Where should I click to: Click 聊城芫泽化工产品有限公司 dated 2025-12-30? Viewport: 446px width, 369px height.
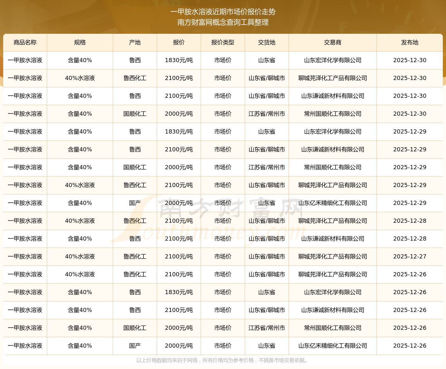pos(333,78)
